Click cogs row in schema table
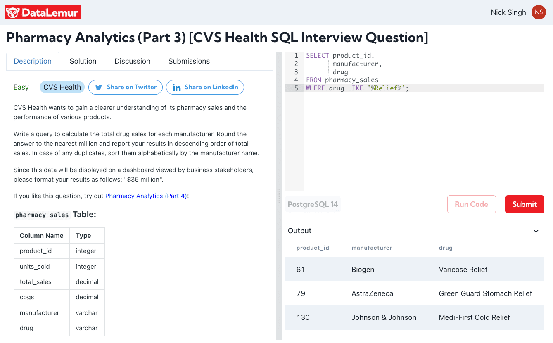Viewport: 553px width, 343px height. (59, 297)
